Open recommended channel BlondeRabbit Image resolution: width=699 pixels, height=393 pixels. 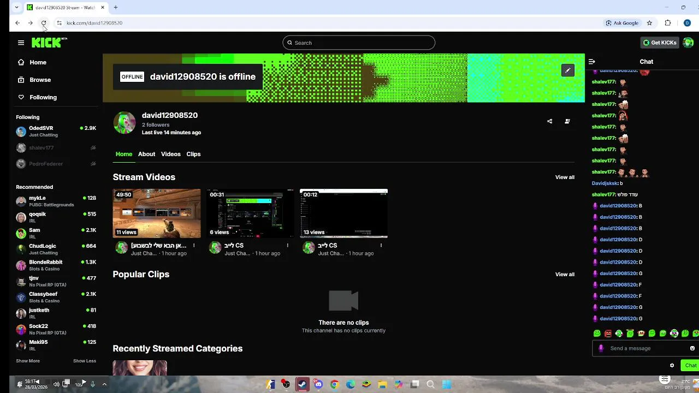point(56,265)
